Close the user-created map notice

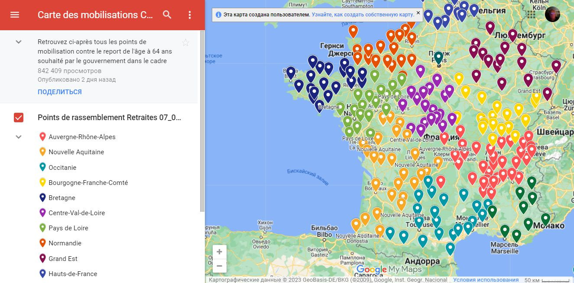click(x=418, y=13)
